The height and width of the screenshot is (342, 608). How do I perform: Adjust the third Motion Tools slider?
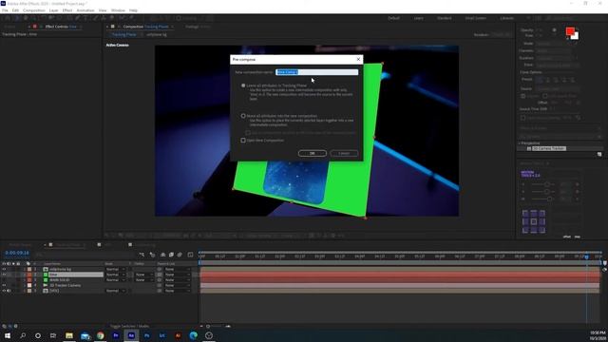pyautogui.click(x=549, y=199)
